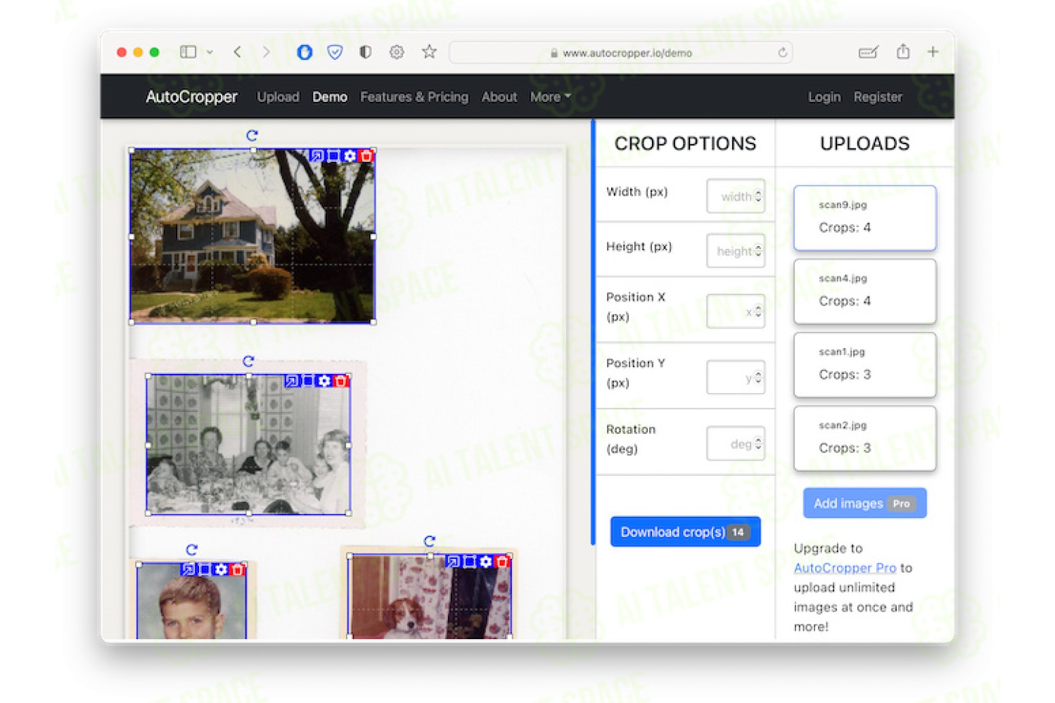
Task: Open the family dinner crop preview arrow
Action: (291, 380)
